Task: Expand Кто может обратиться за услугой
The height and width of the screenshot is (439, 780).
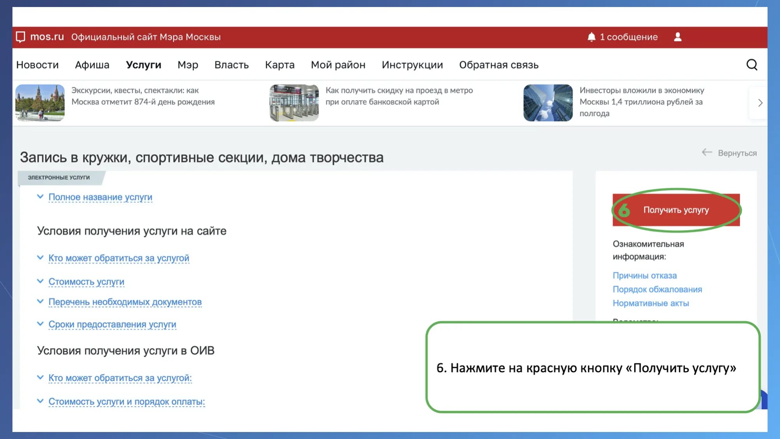Action: coord(119,258)
